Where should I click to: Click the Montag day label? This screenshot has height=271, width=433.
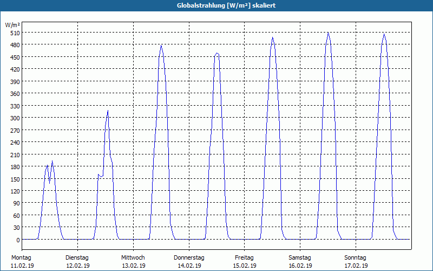click(x=21, y=258)
